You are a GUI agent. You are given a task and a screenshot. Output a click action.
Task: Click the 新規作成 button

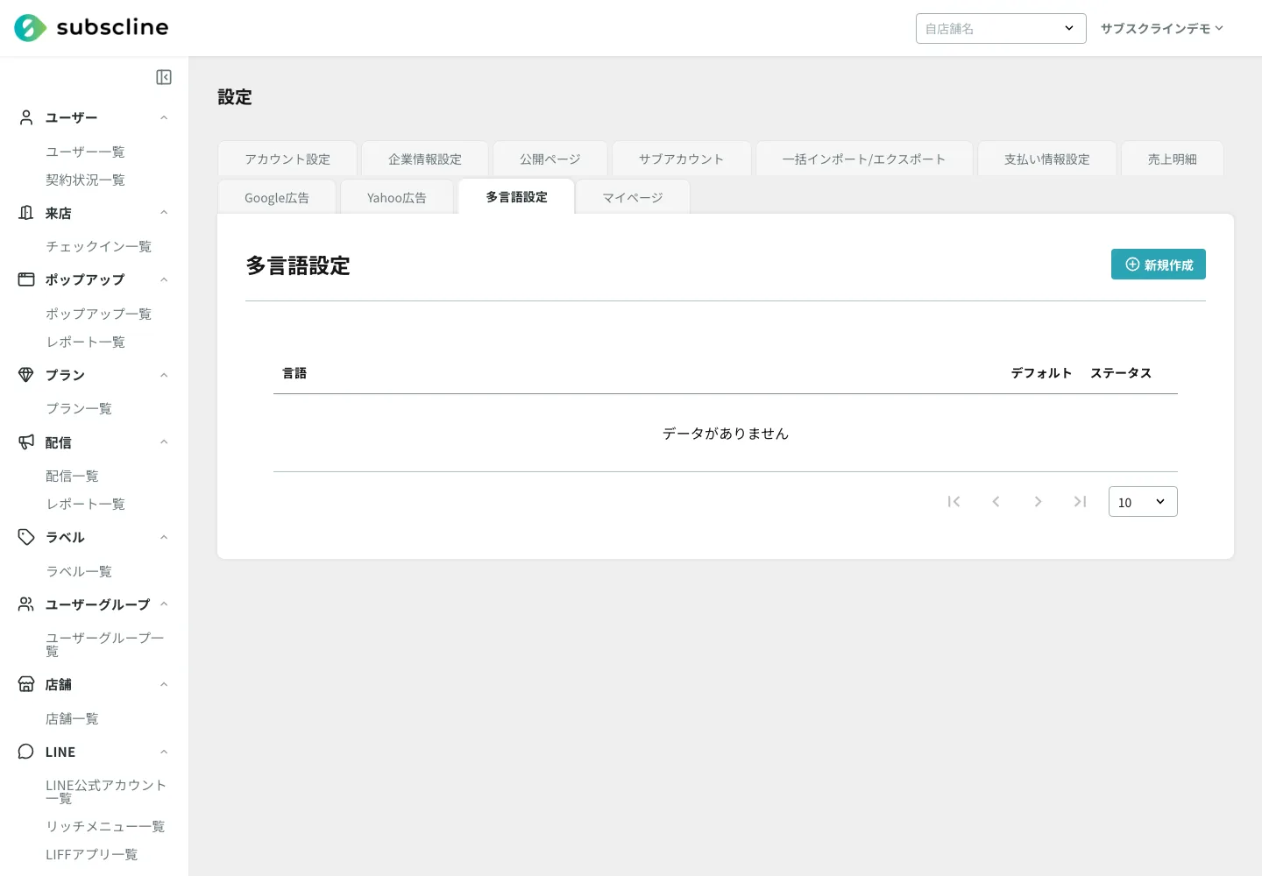1159,265
